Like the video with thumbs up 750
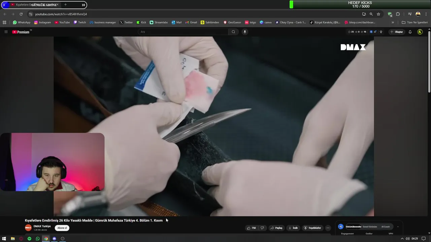This screenshot has height=242, width=431. [x=252, y=228]
